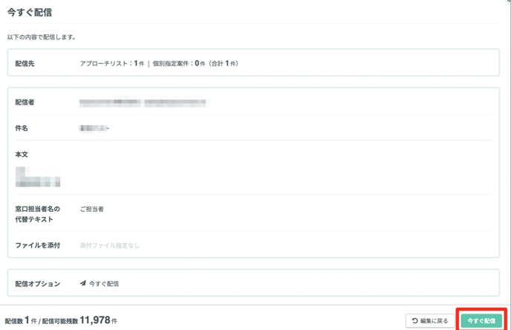Screen dimensions: 511x330
Task: Click the green 今すぐ配信 send button
Action: point(481,320)
